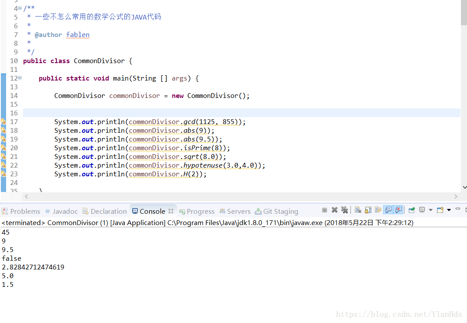This screenshot has width=467, height=323.
Task: Click console output '1.5'
Action: [7, 285]
